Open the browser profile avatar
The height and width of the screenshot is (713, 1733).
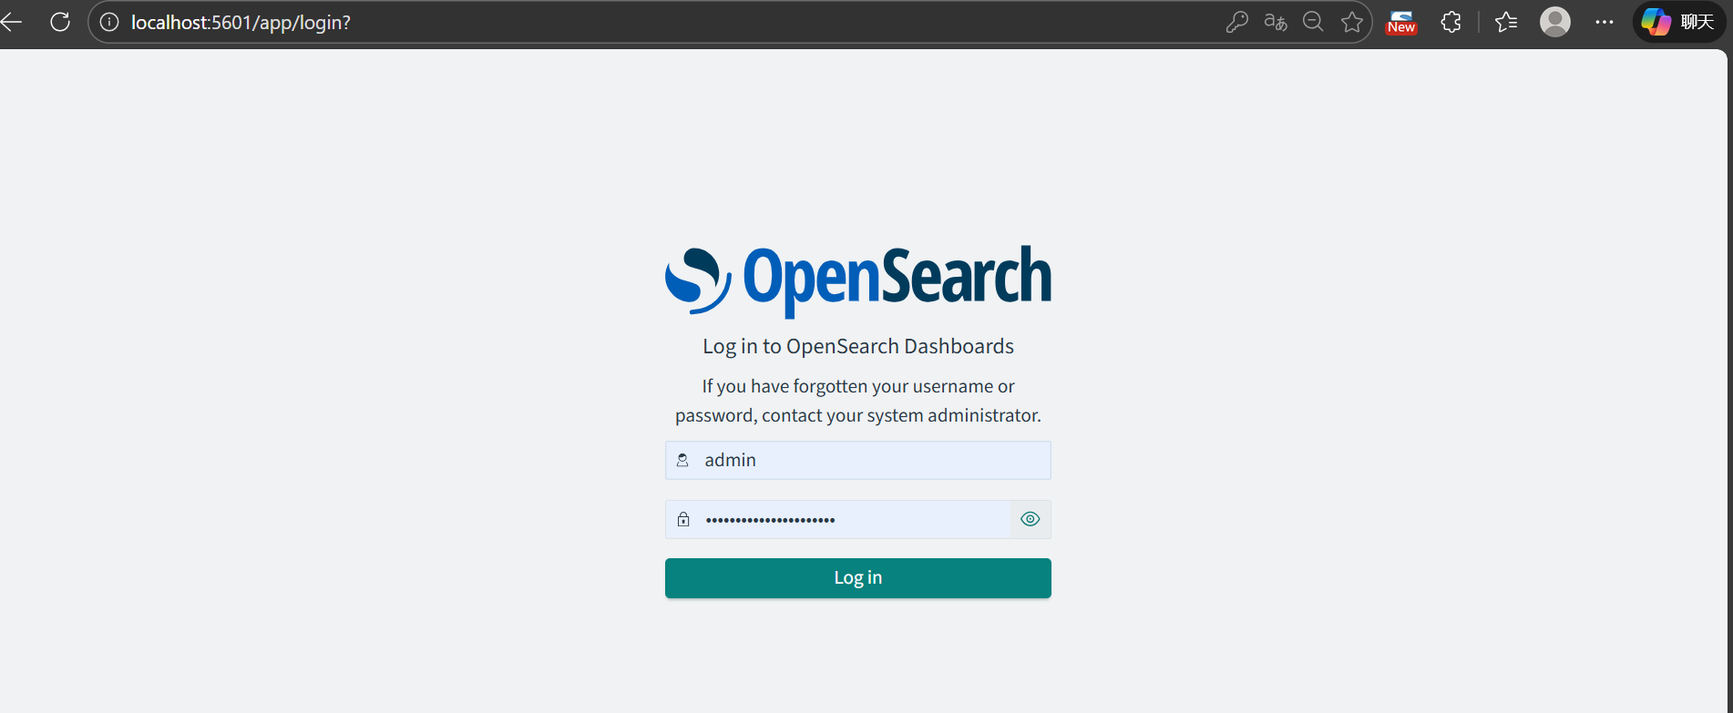click(x=1555, y=22)
